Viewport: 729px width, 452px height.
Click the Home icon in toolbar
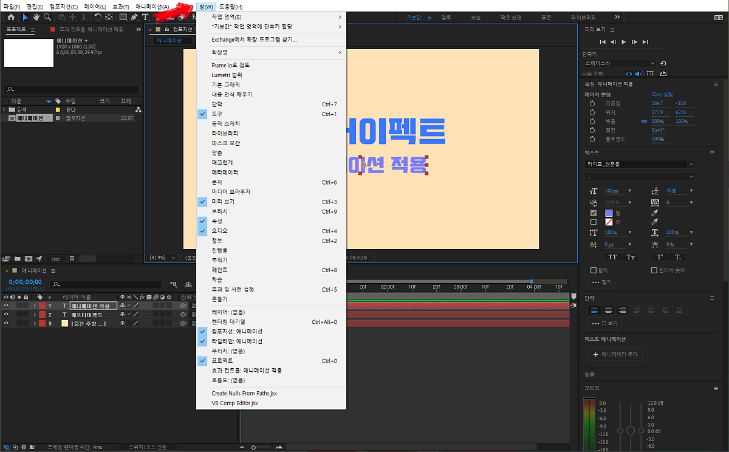(10, 18)
